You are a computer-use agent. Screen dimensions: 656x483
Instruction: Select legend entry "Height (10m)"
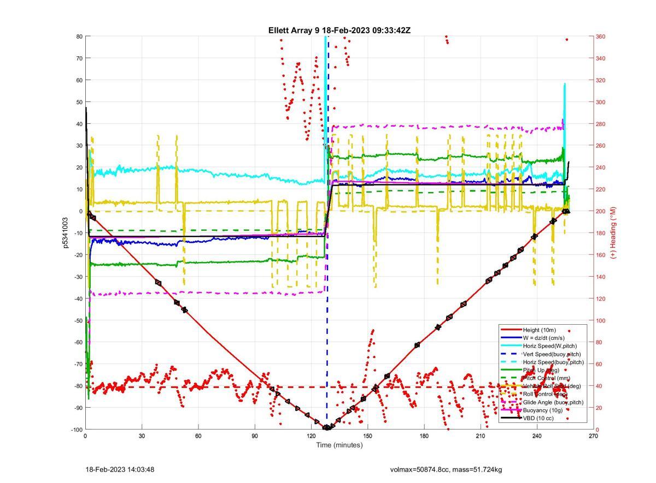[x=539, y=330]
